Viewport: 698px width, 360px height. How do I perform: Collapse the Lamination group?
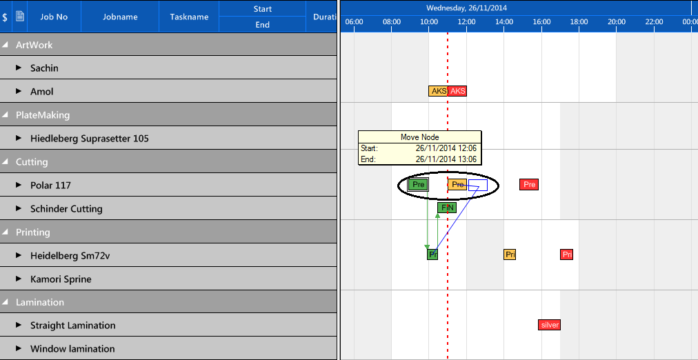[5, 302]
